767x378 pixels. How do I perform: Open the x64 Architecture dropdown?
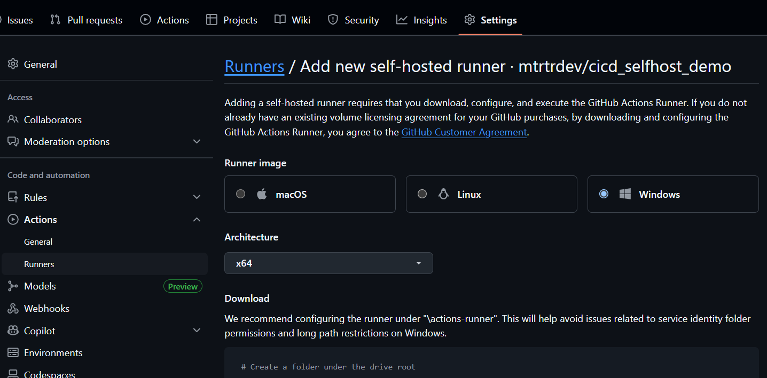(x=328, y=263)
